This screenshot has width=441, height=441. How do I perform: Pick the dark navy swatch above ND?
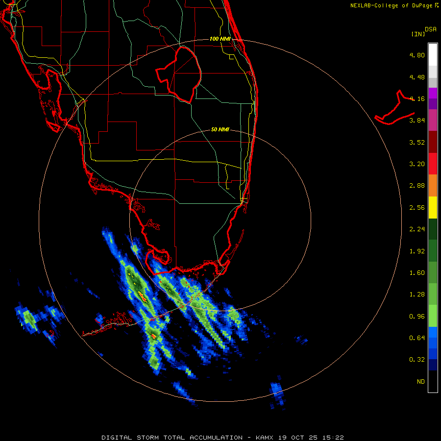pyautogui.click(x=433, y=365)
